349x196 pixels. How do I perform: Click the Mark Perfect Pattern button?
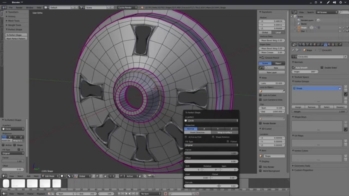pyautogui.click(x=16, y=39)
